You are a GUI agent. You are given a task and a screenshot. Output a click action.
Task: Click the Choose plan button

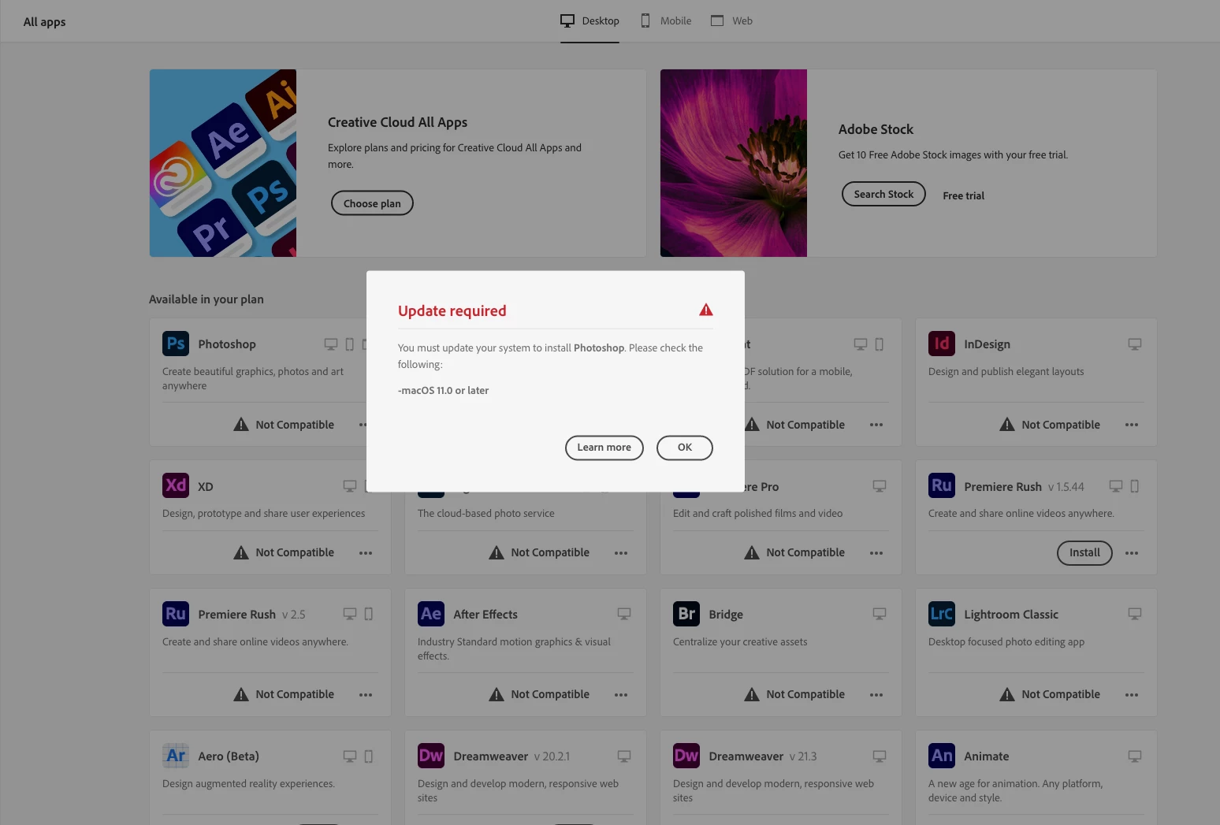click(372, 203)
